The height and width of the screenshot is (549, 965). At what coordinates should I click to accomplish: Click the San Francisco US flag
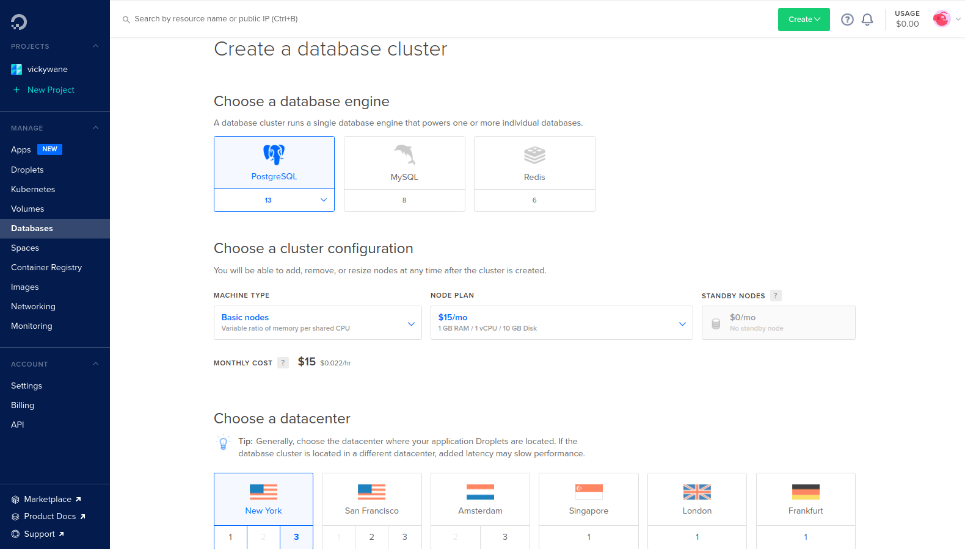(371, 492)
